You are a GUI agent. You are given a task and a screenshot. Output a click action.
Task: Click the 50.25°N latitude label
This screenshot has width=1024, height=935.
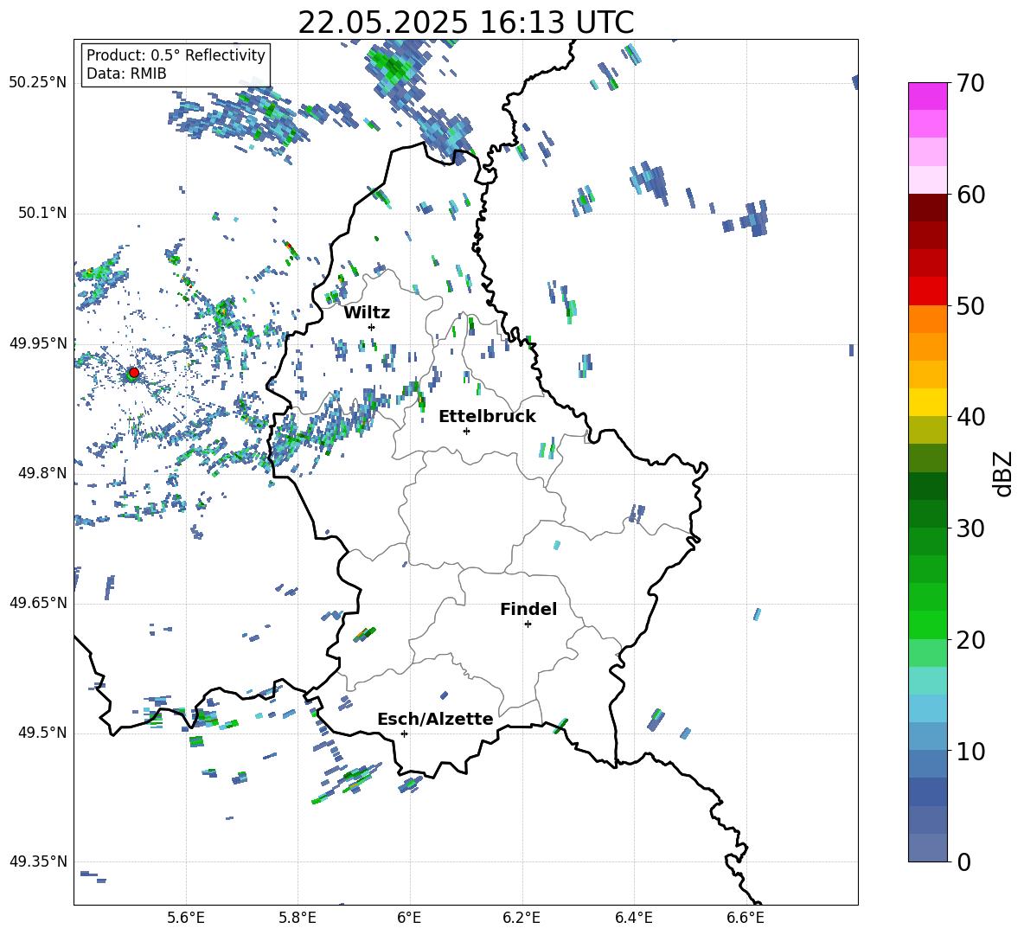click(38, 83)
